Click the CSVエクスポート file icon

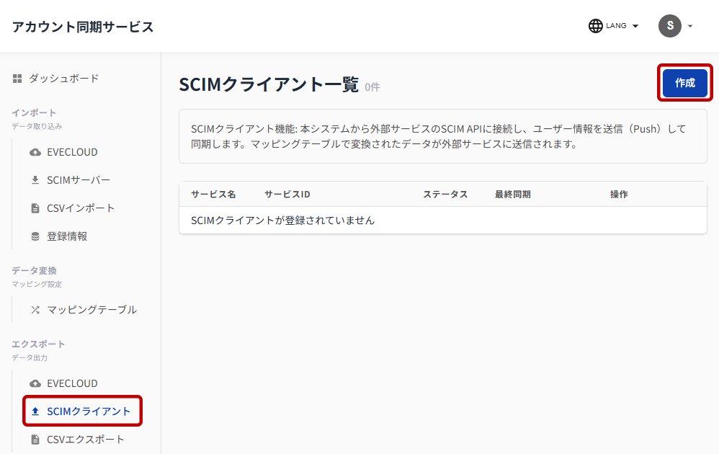pyautogui.click(x=35, y=440)
